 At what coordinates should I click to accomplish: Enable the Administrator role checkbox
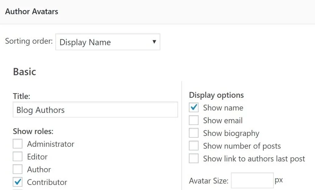pyautogui.click(x=18, y=144)
